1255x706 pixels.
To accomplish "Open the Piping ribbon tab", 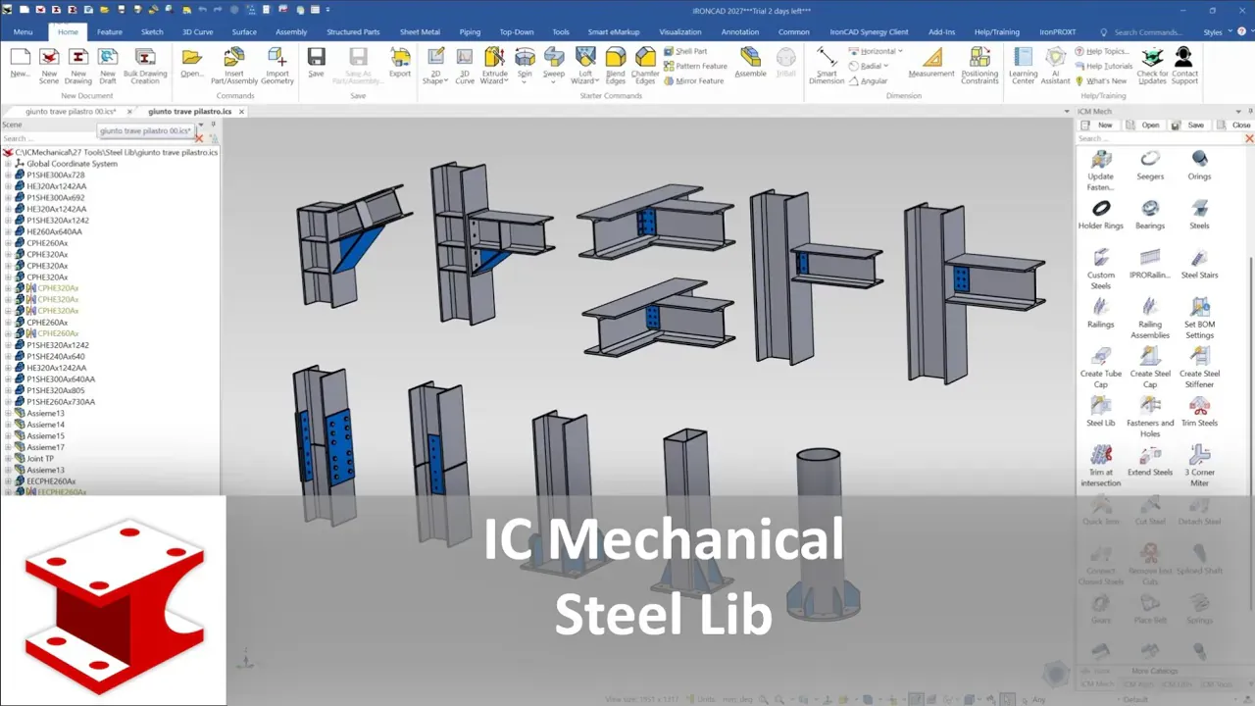I will pyautogui.click(x=470, y=32).
